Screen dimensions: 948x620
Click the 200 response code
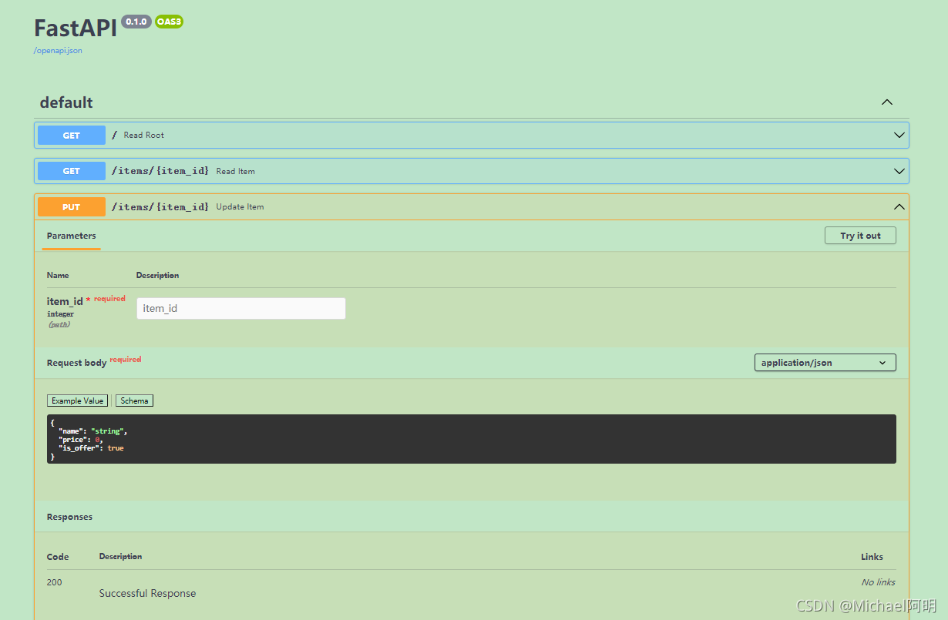click(x=54, y=582)
